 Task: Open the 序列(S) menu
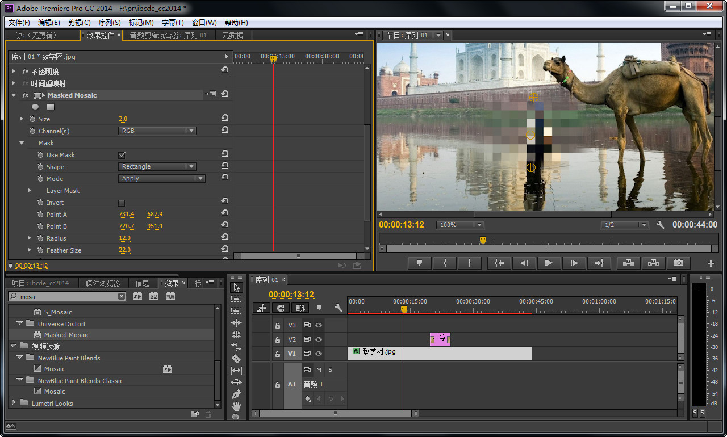click(110, 23)
